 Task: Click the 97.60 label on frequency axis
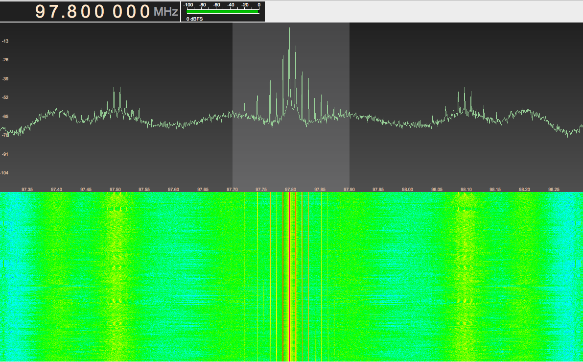pyautogui.click(x=173, y=190)
